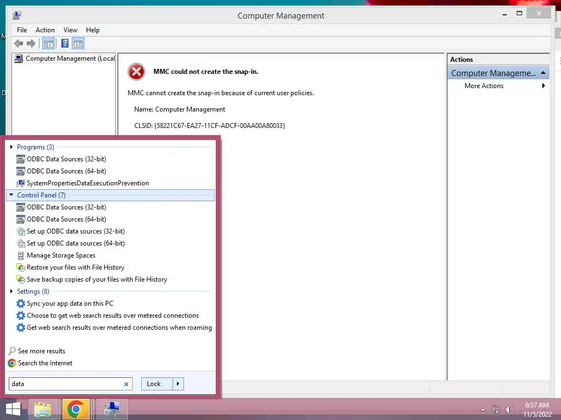
Task: Open the Lock button's arrow options
Action: (178, 384)
